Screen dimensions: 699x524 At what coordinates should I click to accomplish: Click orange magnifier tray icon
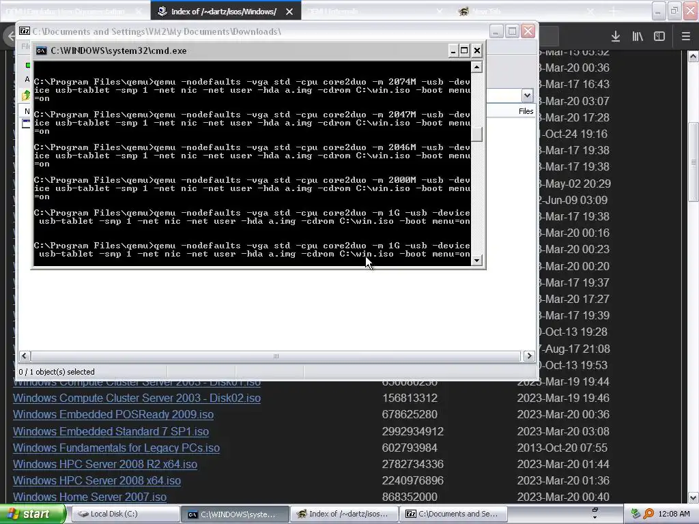tap(648, 514)
